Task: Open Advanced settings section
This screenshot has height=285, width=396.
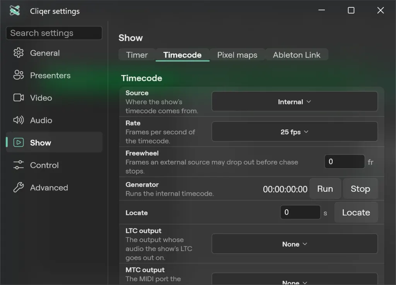Action: [54, 188]
